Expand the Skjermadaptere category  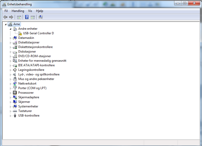pos(10,98)
